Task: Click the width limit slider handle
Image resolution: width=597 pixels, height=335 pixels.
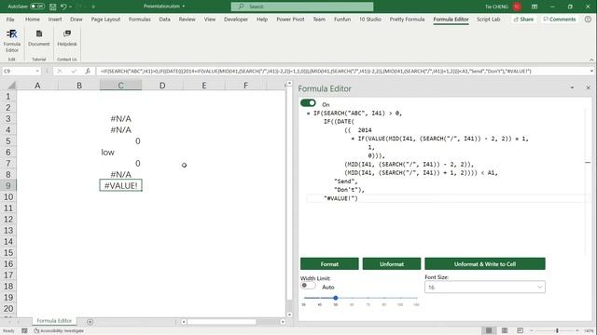Action: click(x=336, y=298)
